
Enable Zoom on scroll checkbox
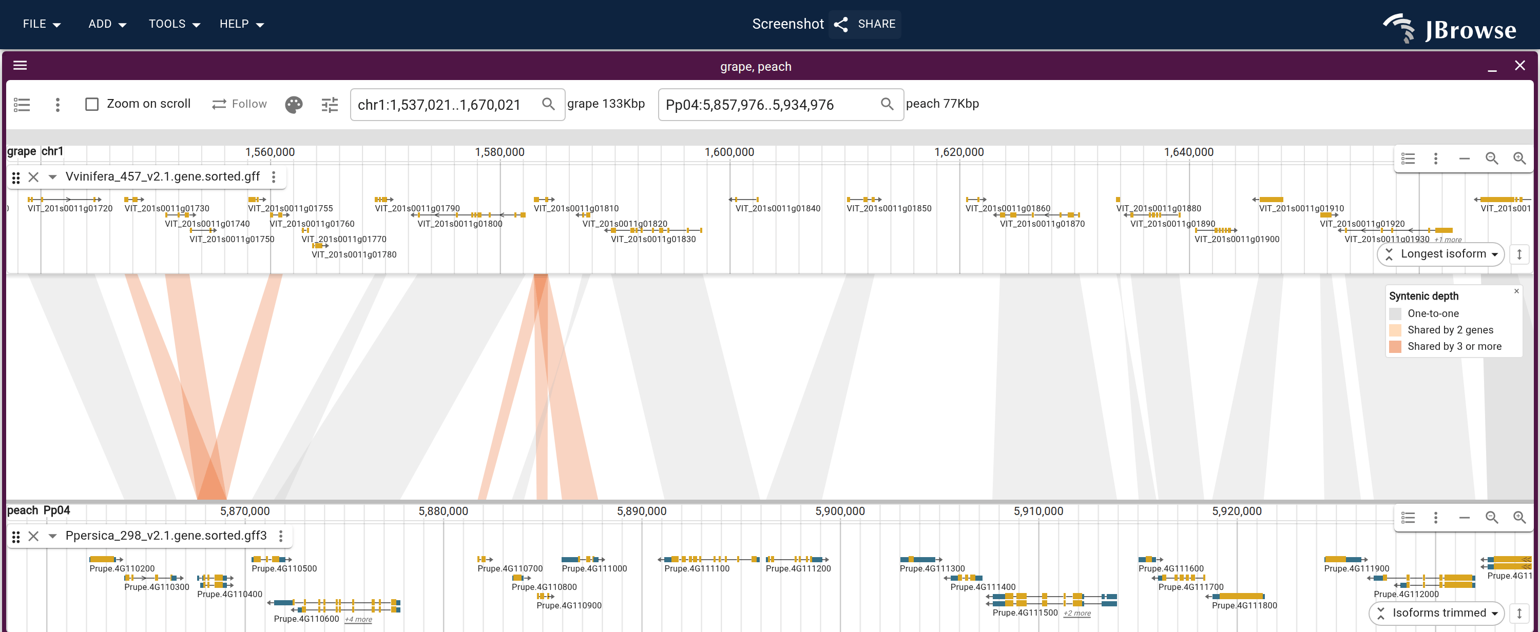coord(92,104)
